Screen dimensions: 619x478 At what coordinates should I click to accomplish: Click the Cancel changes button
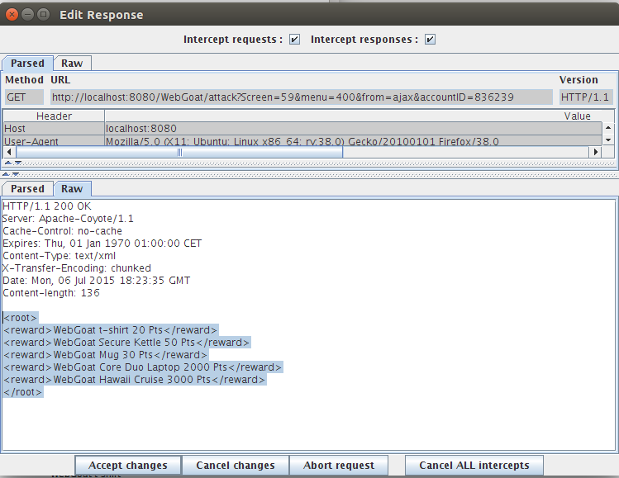point(236,466)
